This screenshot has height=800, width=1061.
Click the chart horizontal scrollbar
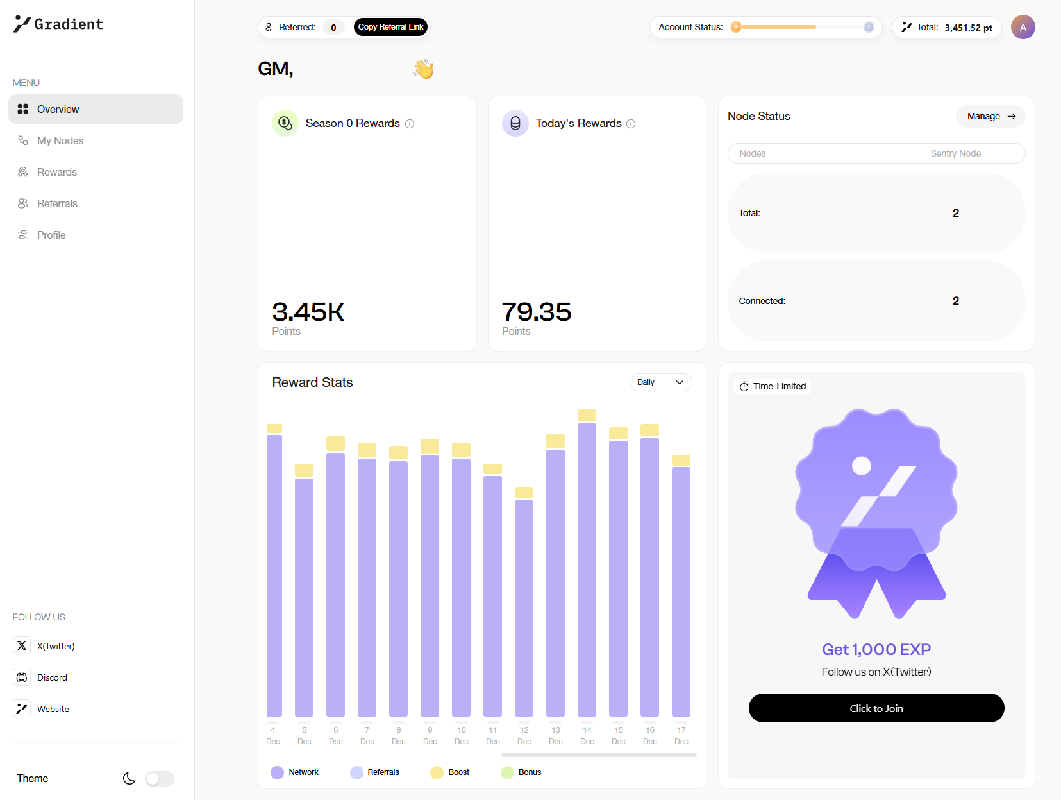click(x=599, y=755)
